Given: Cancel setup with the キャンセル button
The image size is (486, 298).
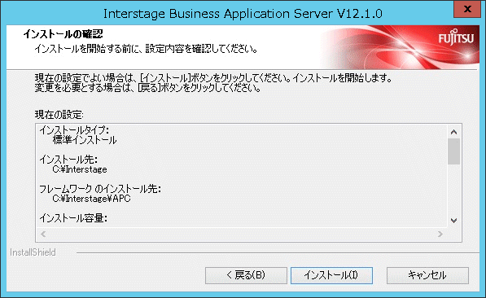Looking at the screenshot, I should [x=427, y=275].
